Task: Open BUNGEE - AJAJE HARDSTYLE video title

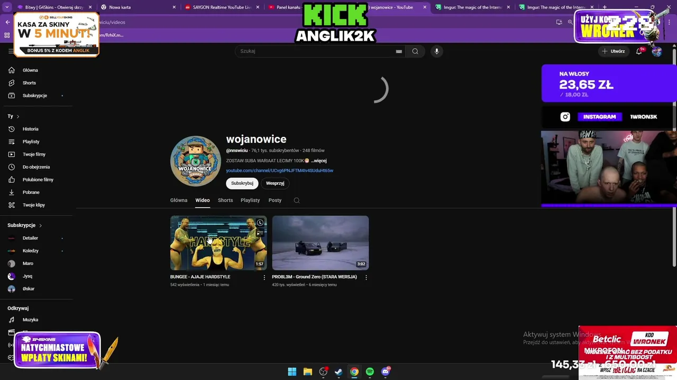Action: tap(200, 277)
